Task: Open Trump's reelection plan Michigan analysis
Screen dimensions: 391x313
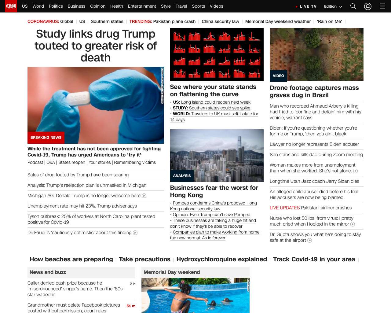Action: click(87, 185)
